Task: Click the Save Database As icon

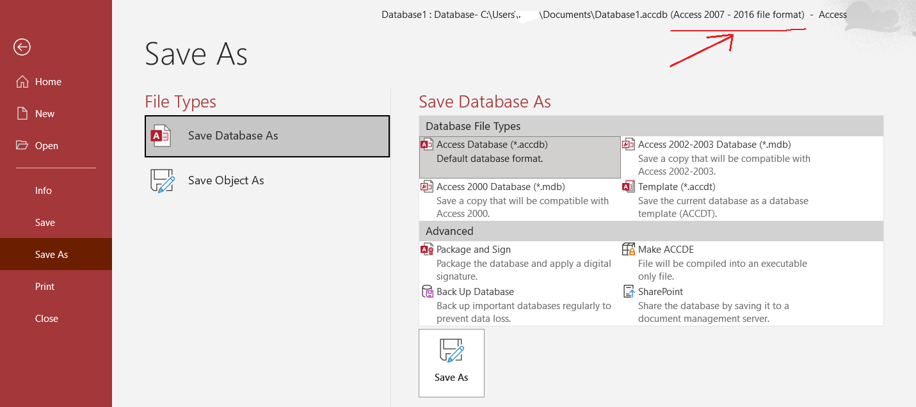Action: tap(160, 136)
